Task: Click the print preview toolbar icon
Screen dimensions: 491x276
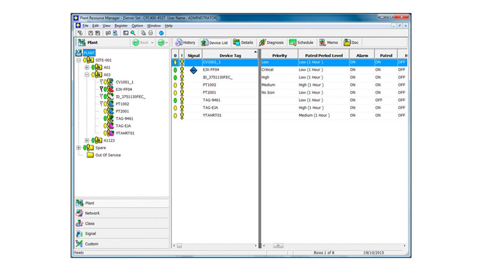Action: click(x=144, y=33)
